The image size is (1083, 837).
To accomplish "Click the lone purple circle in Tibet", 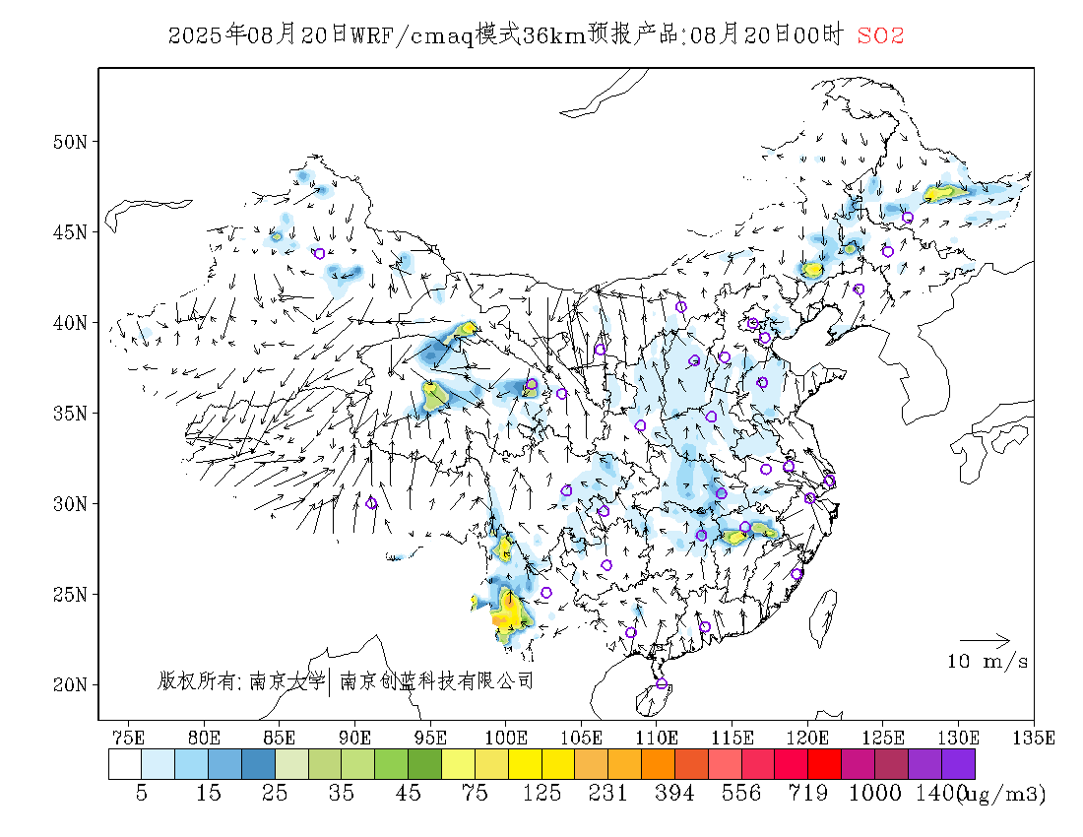I will tap(371, 503).
